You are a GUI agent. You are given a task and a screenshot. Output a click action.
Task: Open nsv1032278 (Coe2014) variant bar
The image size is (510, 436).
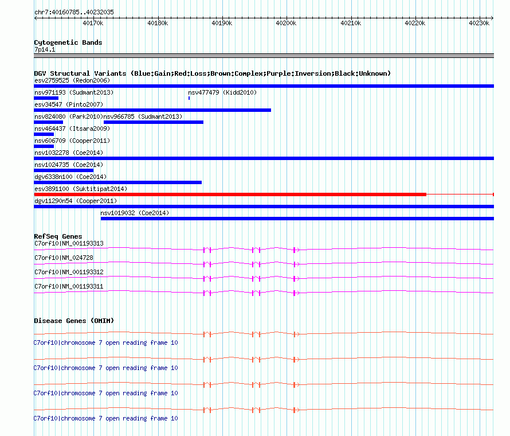pos(264,158)
